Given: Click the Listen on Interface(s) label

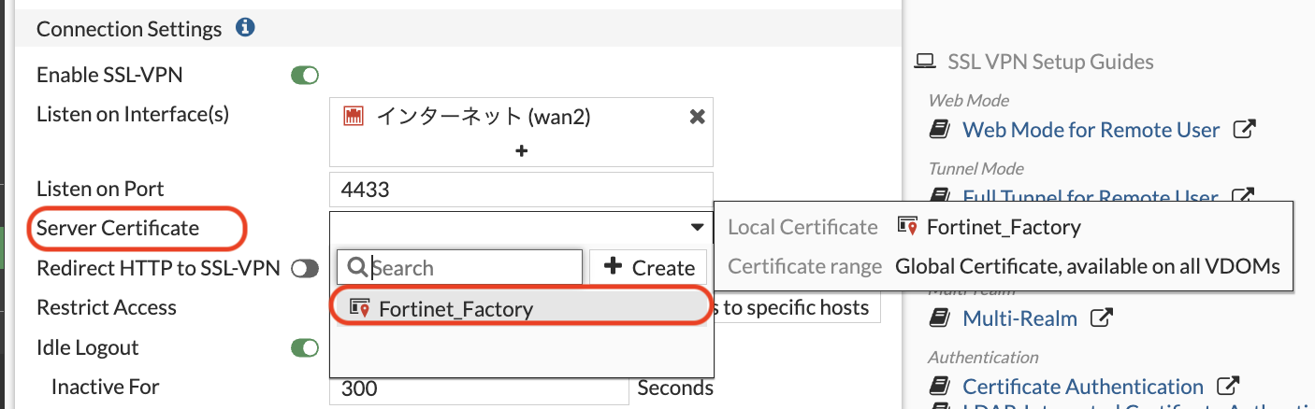Looking at the screenshot, I should [x=133, y=115].
